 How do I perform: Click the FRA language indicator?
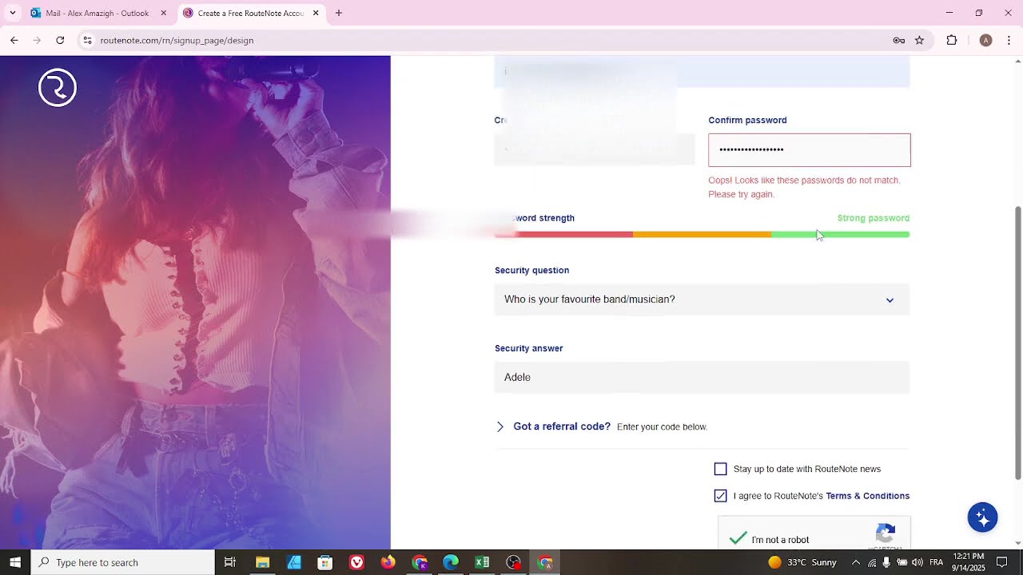pos(936,562)
